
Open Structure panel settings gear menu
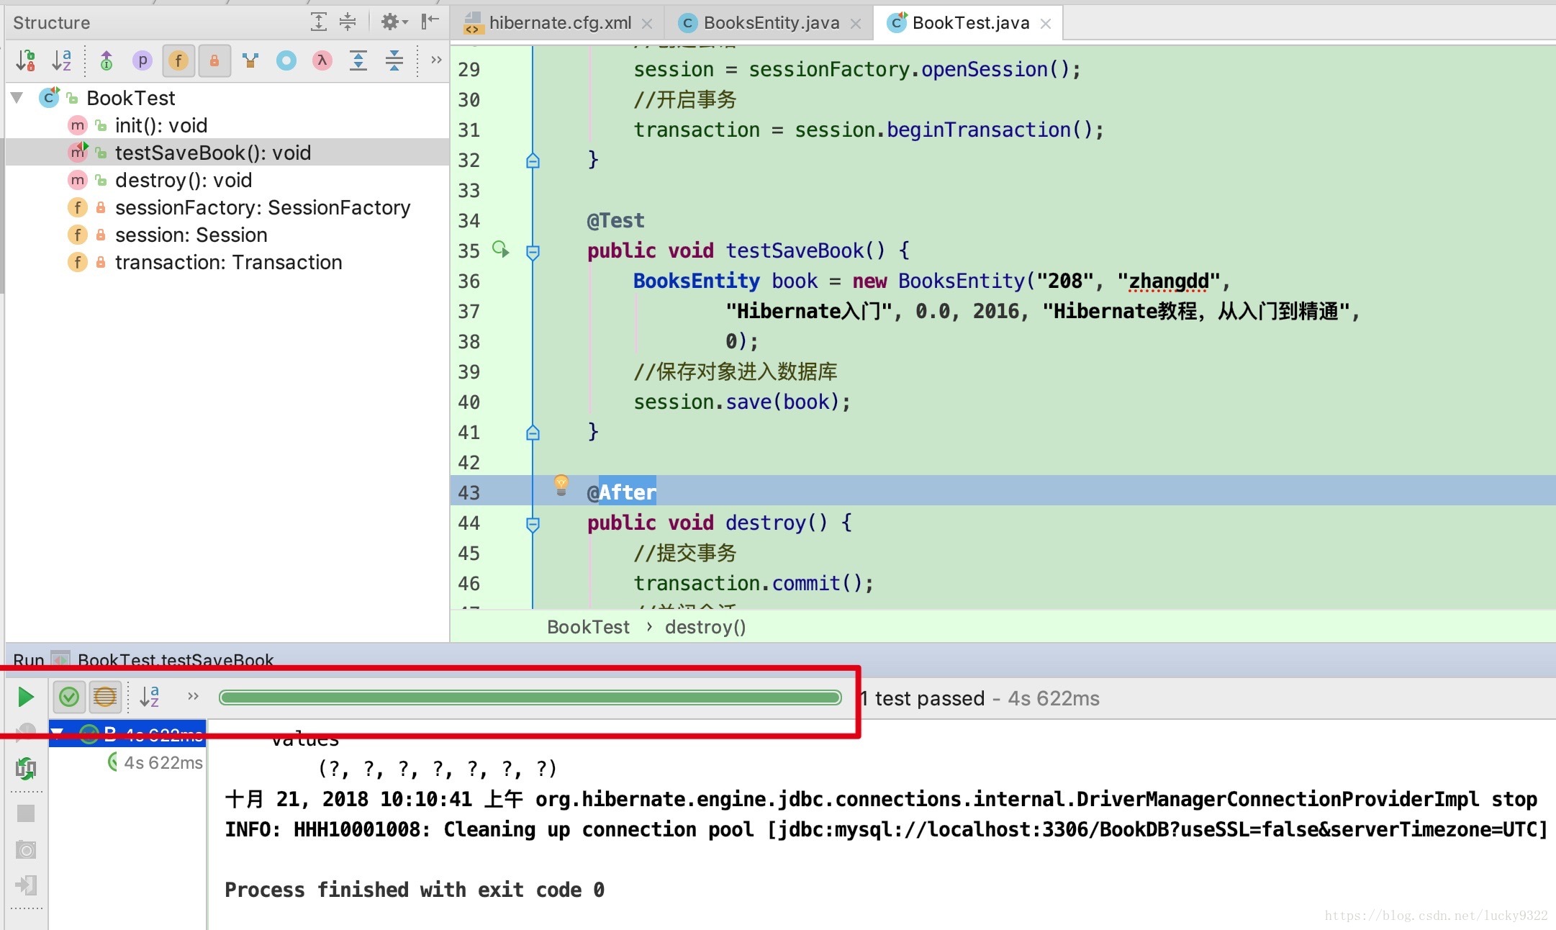point(393,22)
